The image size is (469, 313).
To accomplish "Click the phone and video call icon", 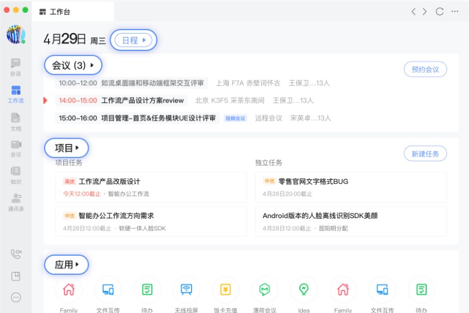I will point(16,253).
